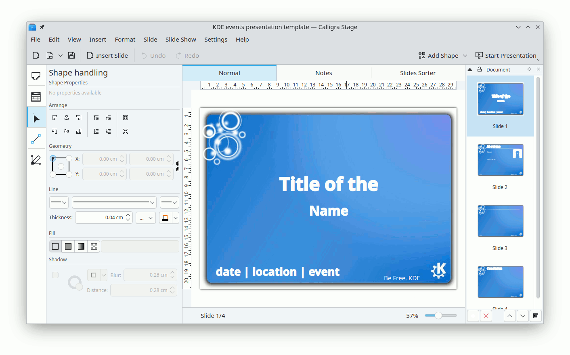Choose the gradient fill icon
The height and width of the screenshot is (355, 570).
click(81, 246)
